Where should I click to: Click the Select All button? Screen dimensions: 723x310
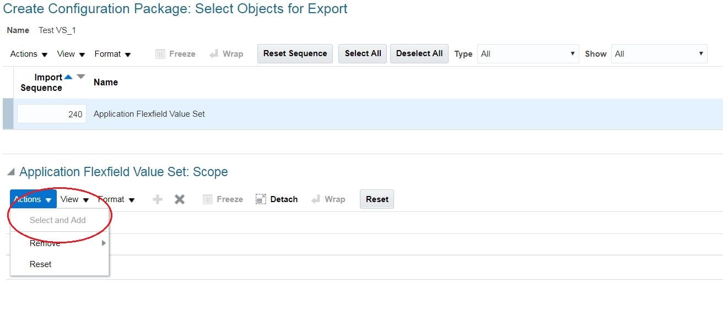(363, 53)
